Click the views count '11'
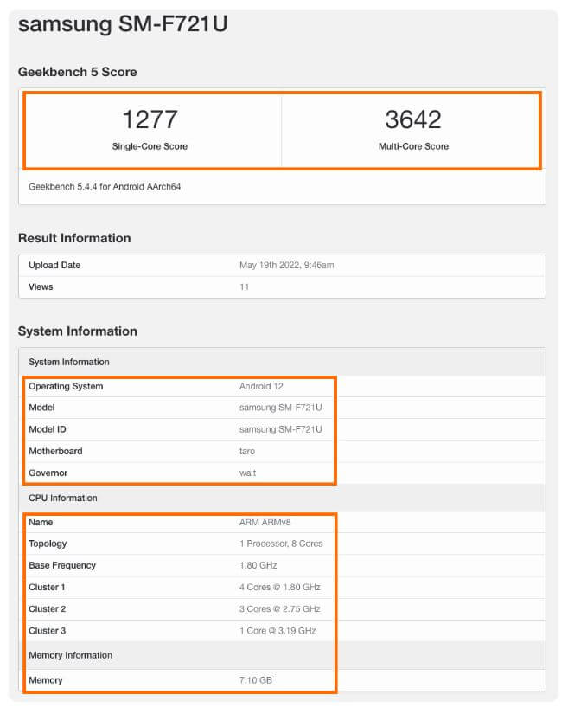 coord(244,286)
